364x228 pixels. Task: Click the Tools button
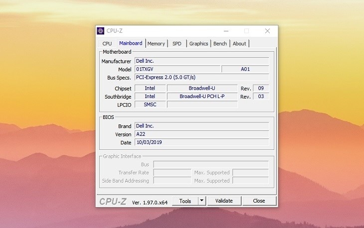pos(185,201)
